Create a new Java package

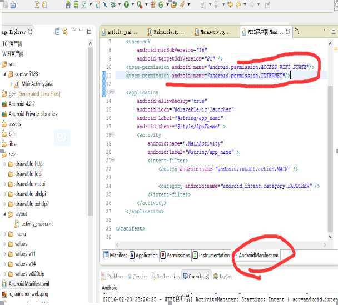(153, 4)
